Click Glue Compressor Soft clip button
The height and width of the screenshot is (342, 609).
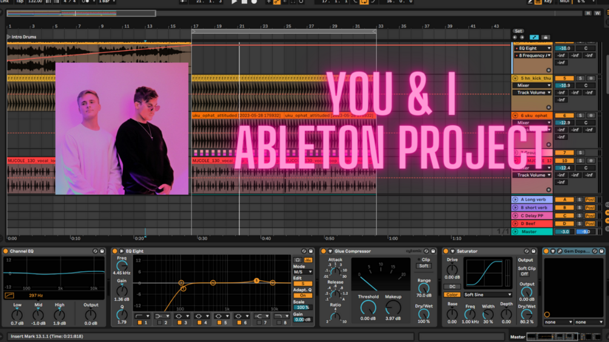424,266
